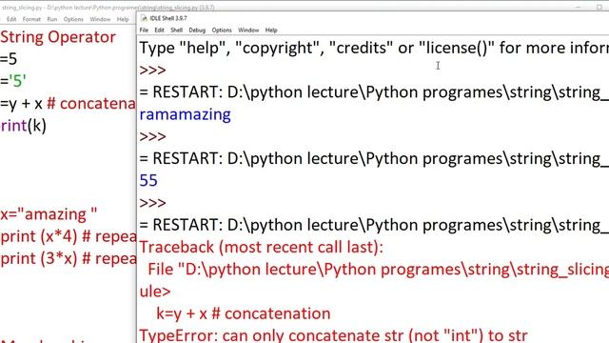Viewport: 609px width, 343px height.
Task: Click the TypeError message line in shell
Action: (x=333, y=335)
